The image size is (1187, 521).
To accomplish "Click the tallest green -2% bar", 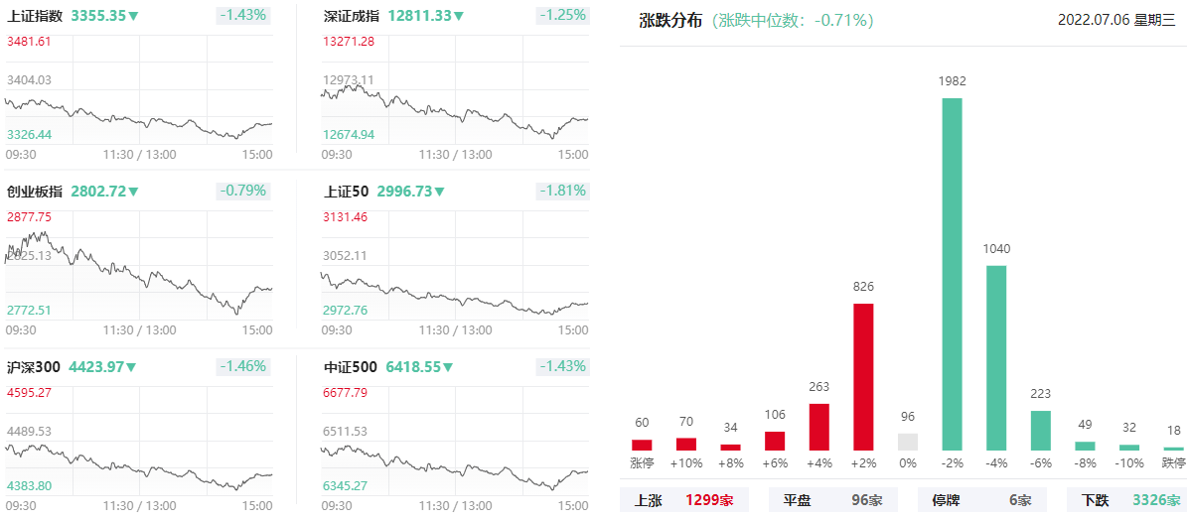I will 952,275.
